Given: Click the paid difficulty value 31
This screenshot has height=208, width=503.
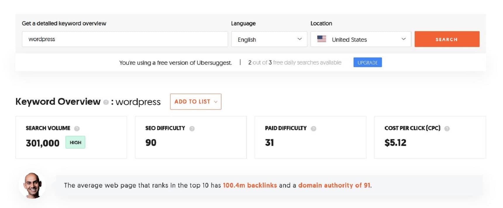Looking at the screenshot, I should tap(269, 143).
